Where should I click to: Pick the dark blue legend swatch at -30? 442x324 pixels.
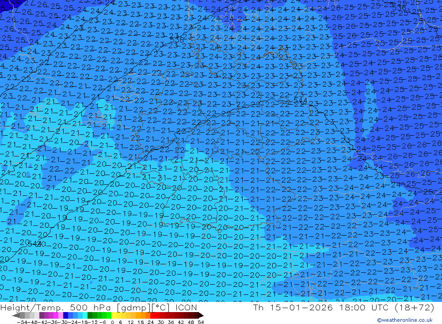pyautogui.click(x=65, y=316)
